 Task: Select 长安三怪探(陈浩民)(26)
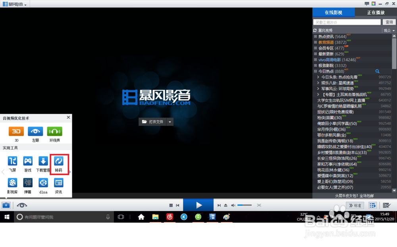[x=337, y=158]
